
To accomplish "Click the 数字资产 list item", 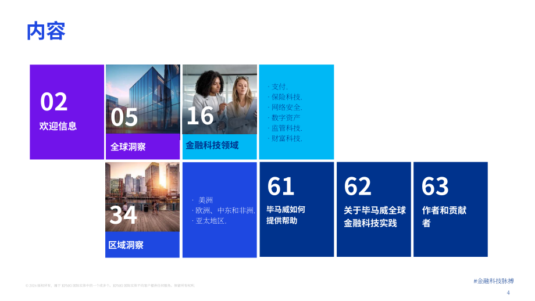I will (286, 117).
